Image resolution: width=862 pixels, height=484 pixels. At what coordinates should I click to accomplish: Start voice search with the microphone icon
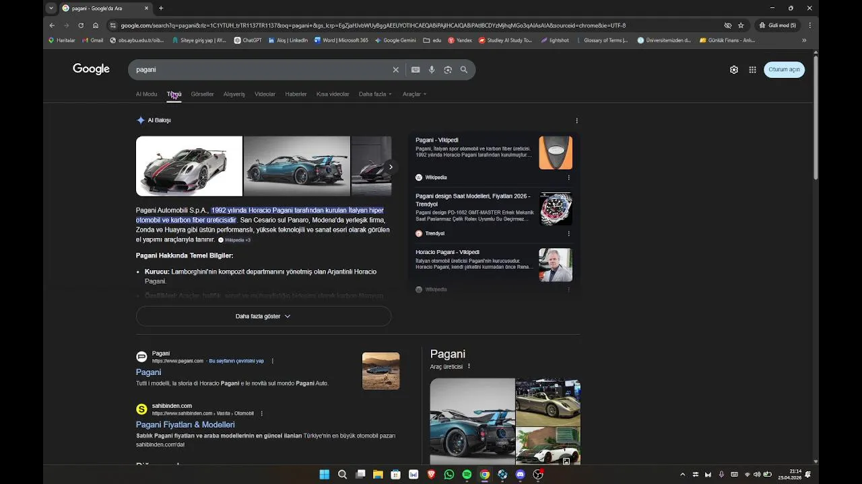coord(432,70)
